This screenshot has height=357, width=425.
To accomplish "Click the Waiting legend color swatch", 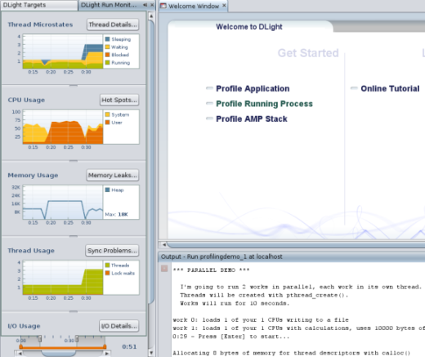I will tap(107, 47).
